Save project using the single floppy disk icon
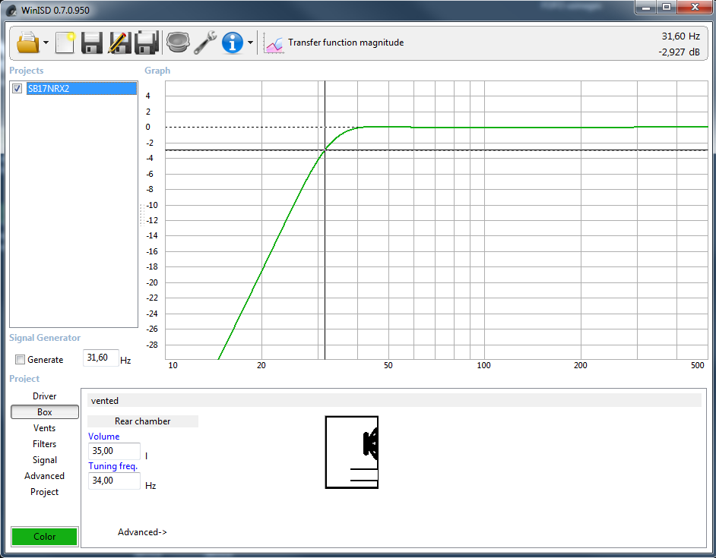 [92, 43]
